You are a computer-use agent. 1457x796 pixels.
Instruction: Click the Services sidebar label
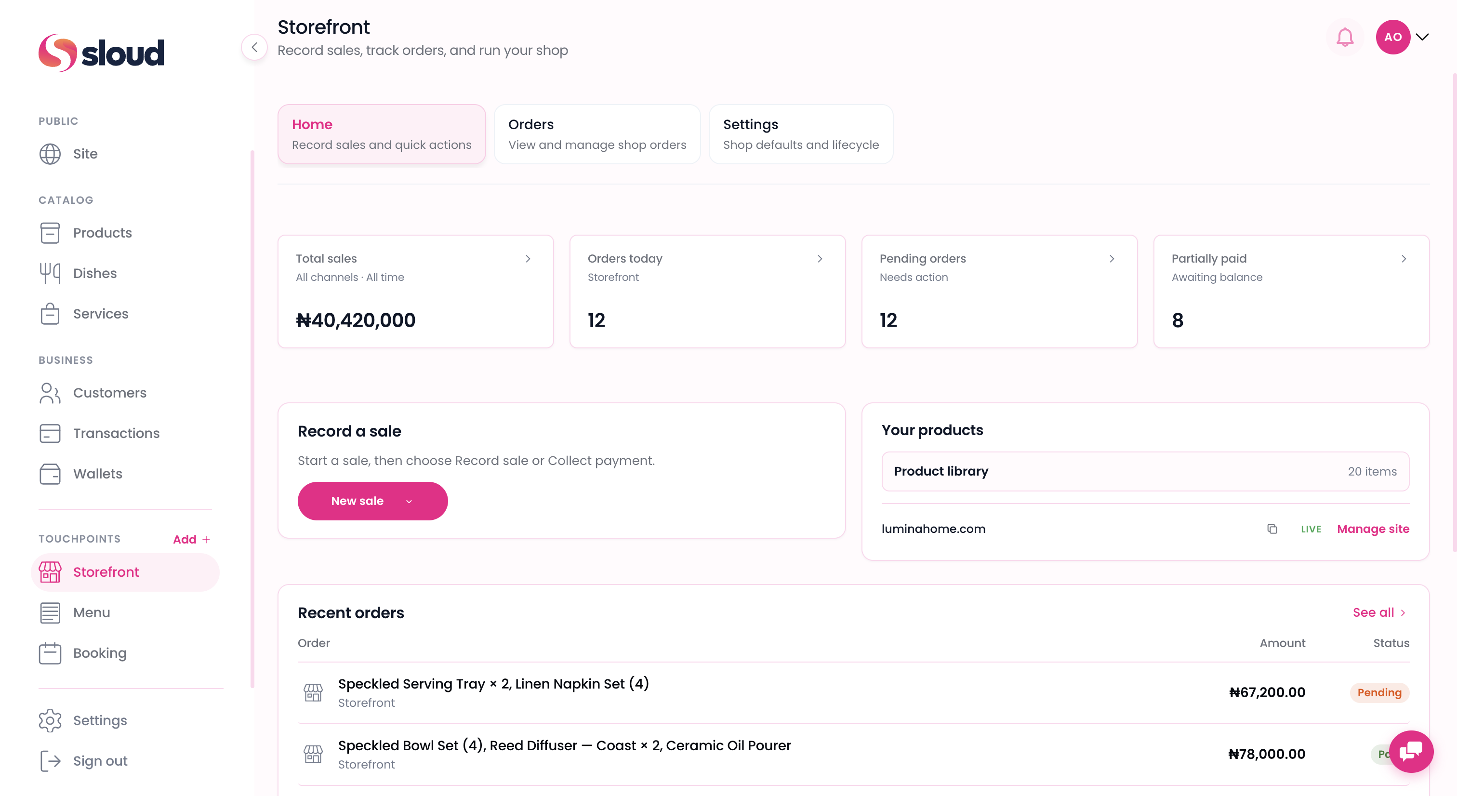(101, 314)
